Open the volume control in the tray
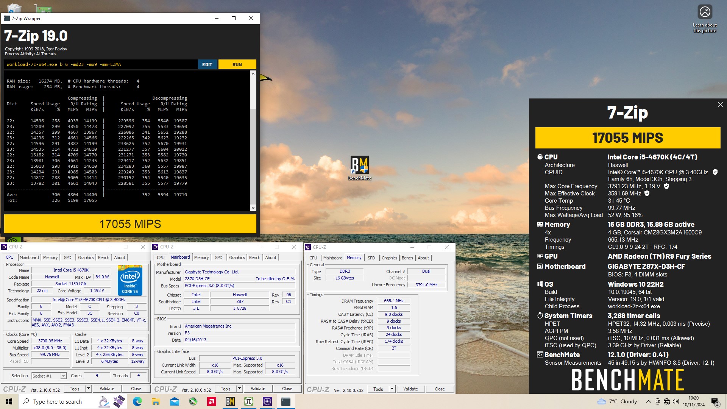 coord(676,401)
